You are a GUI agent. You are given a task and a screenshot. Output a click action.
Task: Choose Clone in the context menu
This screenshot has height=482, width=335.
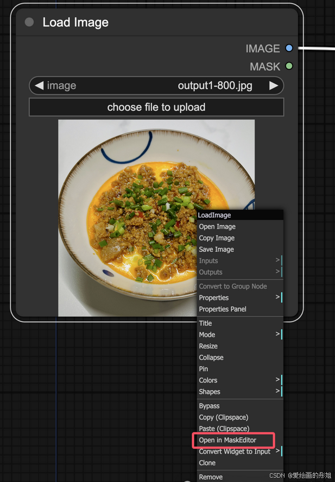click(x=239, y=462)
